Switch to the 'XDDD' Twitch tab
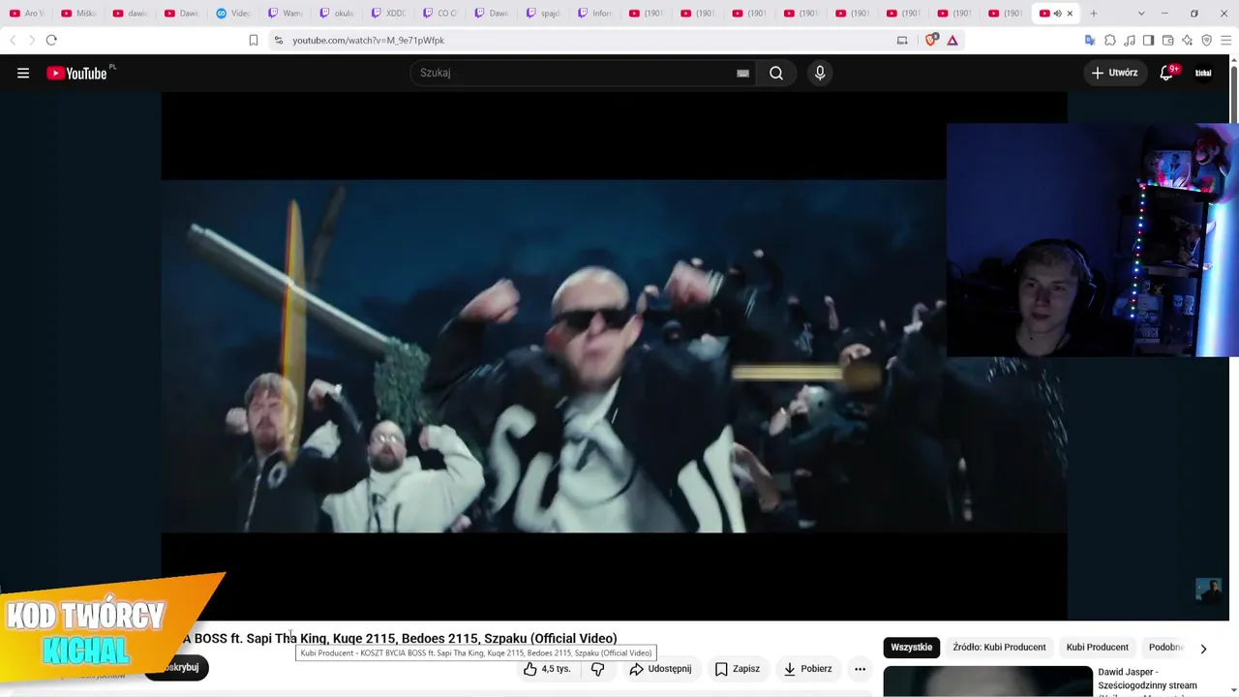Viewport: 1239px width, 697px height. 390,14
